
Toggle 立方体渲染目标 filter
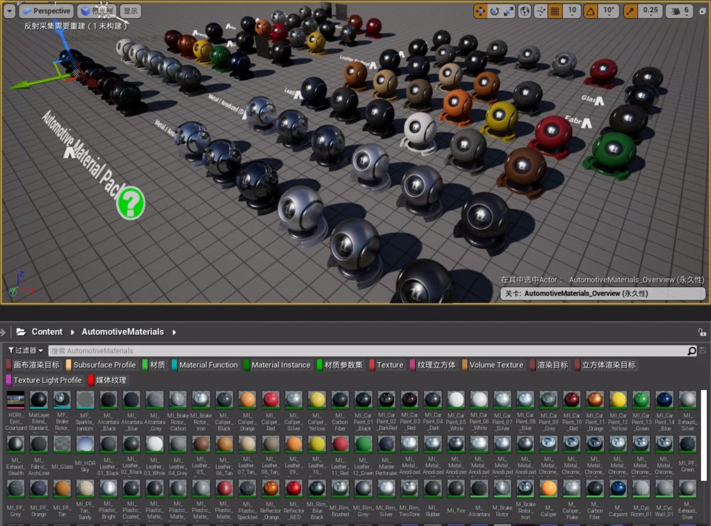[605, 365]
